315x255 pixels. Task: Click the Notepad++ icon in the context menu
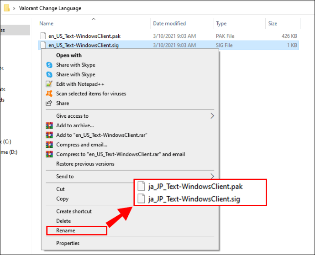pos(49,84)
